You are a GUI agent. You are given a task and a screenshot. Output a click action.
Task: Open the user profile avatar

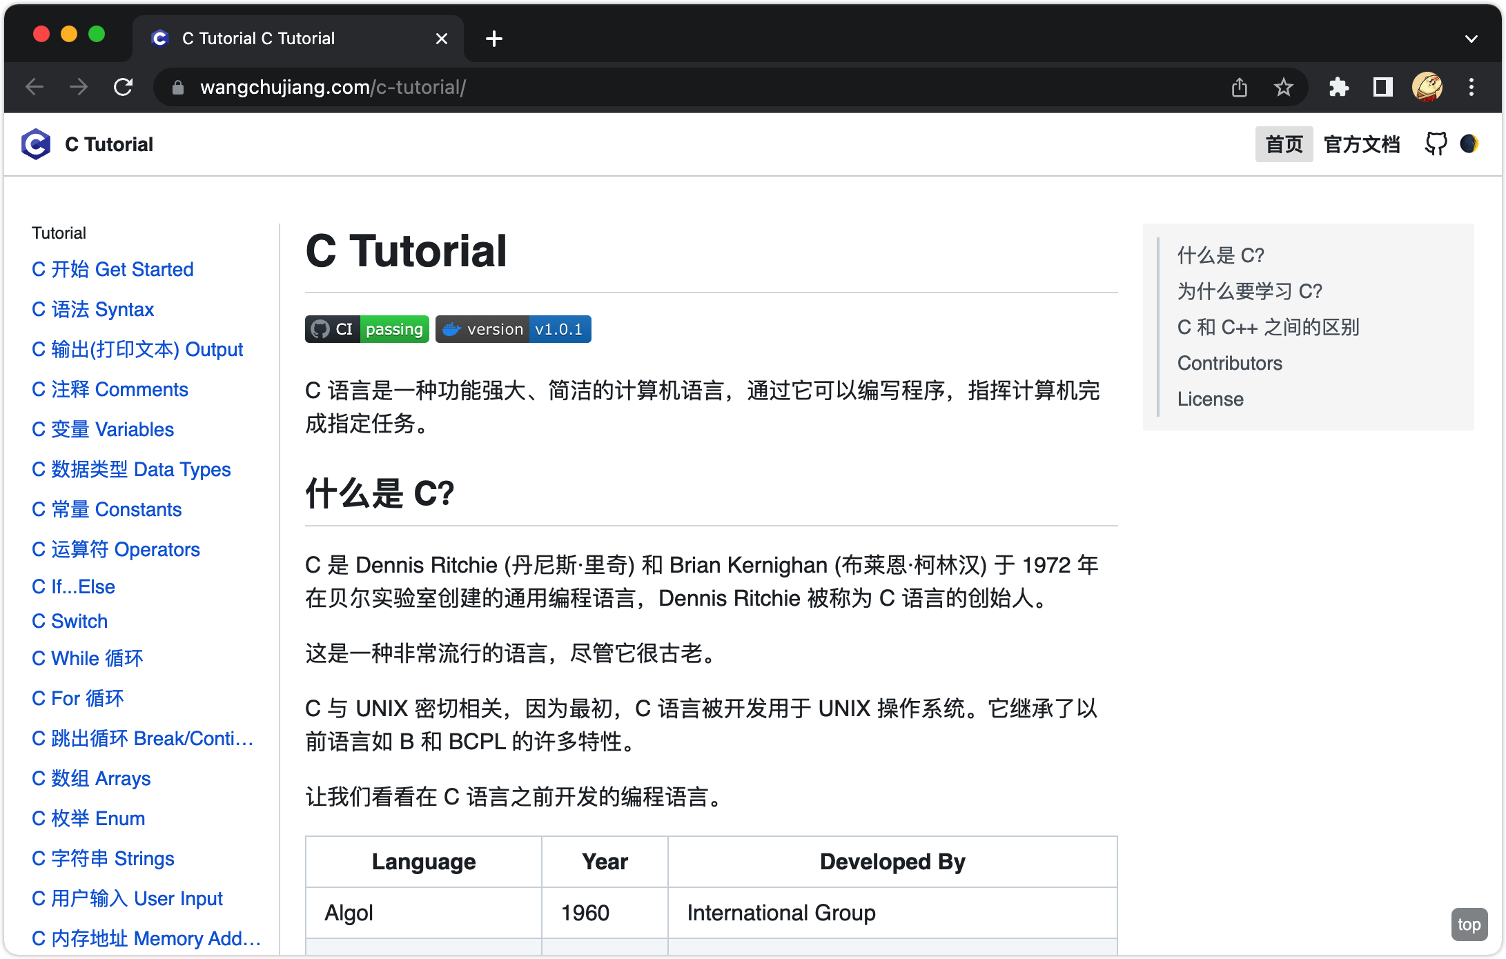(x=1427, y=88)
